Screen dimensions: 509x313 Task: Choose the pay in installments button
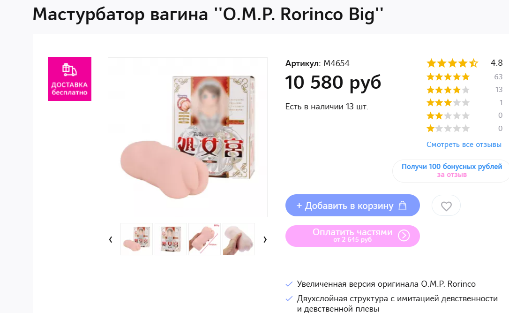(352, 236)
